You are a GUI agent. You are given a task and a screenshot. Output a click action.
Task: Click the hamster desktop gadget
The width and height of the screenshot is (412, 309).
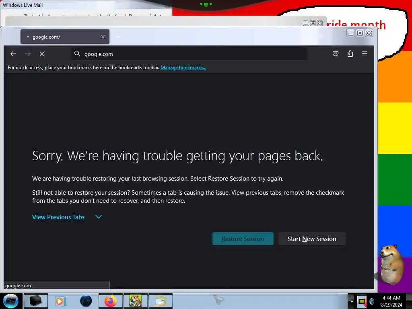391,265
